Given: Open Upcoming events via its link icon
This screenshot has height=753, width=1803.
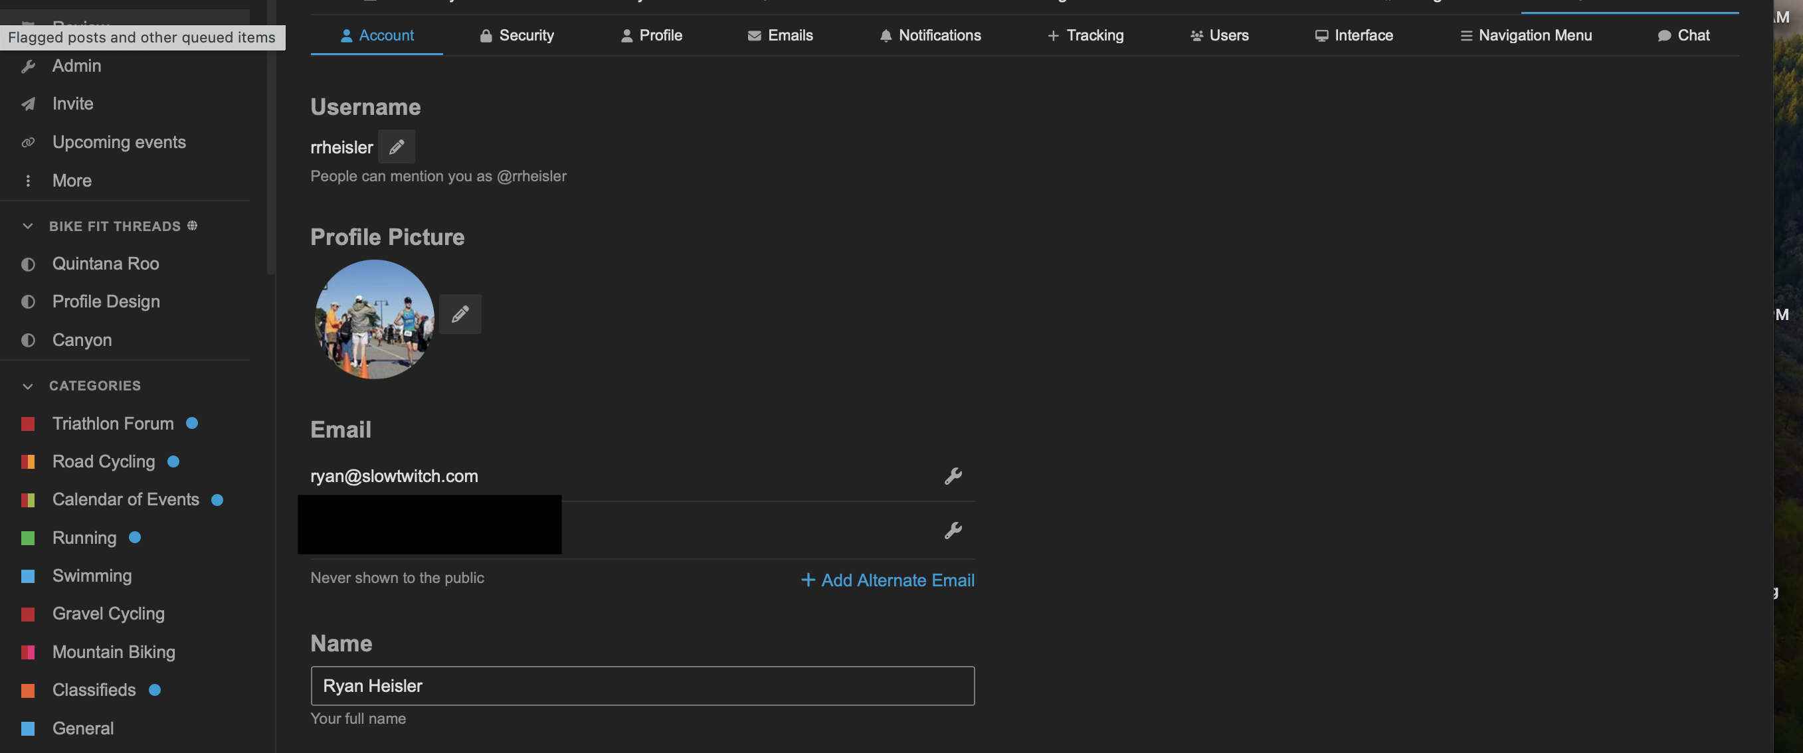Looking at the screenshot, I should point(28,143).
